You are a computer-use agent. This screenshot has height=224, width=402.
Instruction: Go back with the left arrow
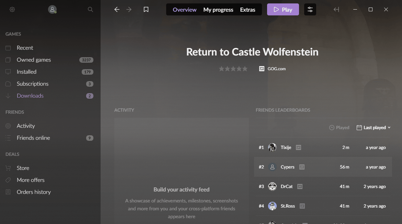click(x=117, y=10)
